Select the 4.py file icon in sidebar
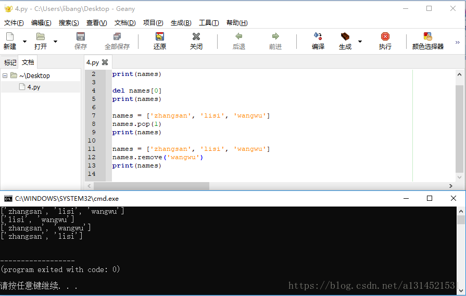Viewport: 466px width, 296px height. coord(22,87)
